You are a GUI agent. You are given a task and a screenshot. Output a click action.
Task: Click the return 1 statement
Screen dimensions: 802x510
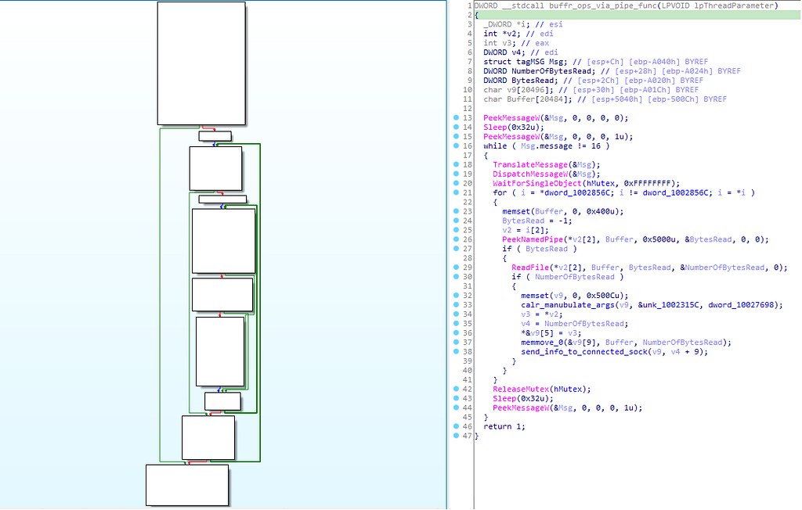click(x=504, y=426)
